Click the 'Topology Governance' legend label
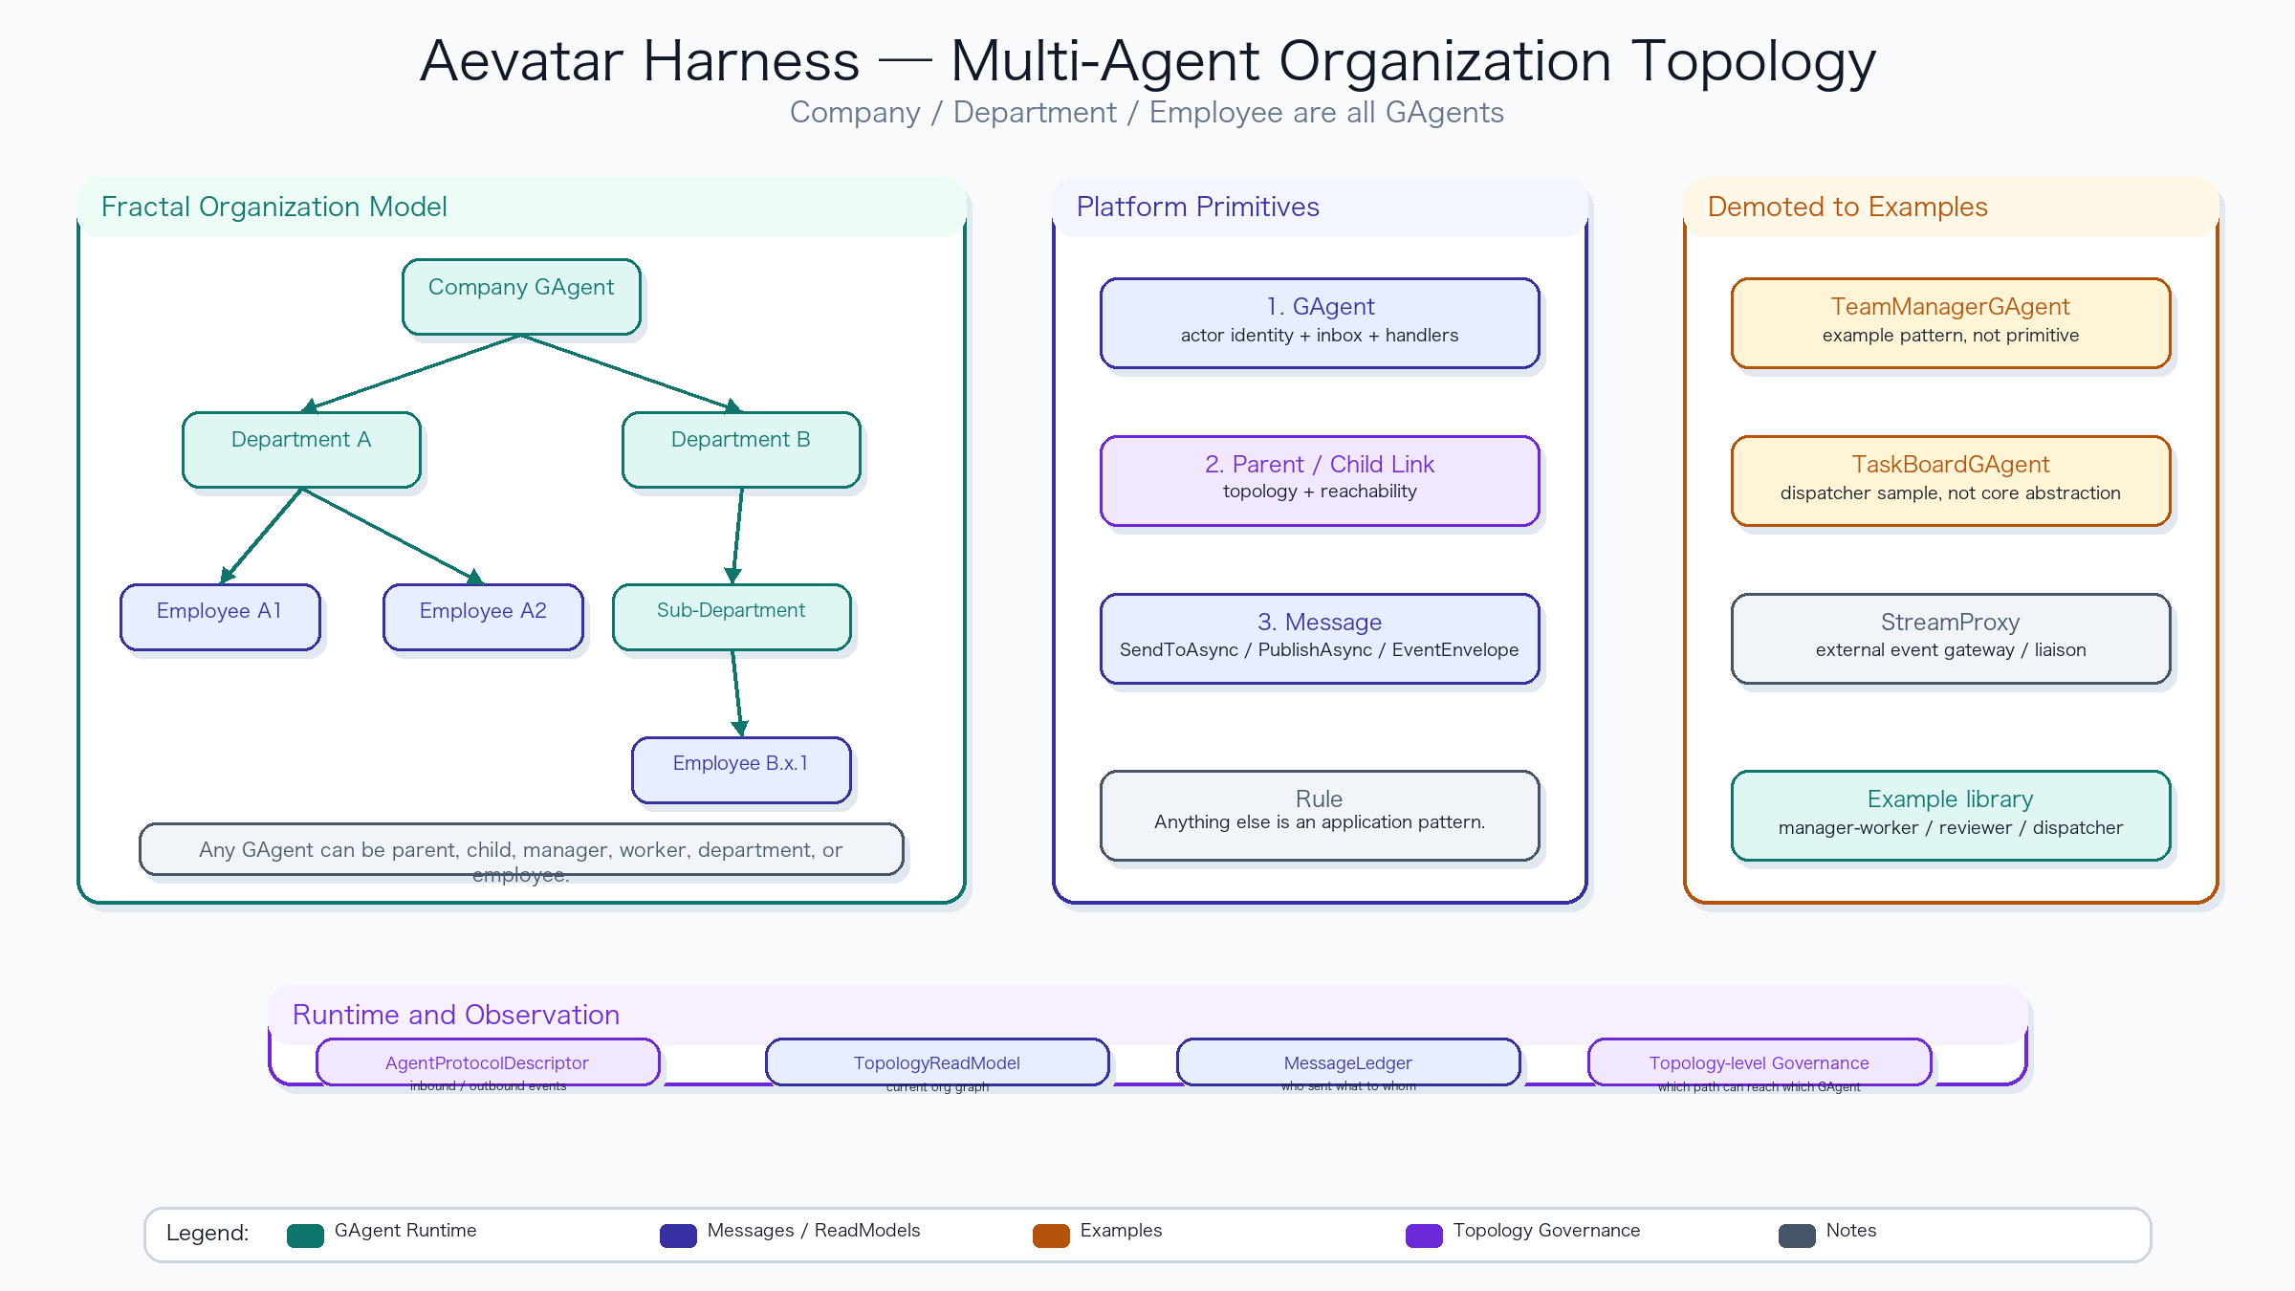 point(1546,1231)
